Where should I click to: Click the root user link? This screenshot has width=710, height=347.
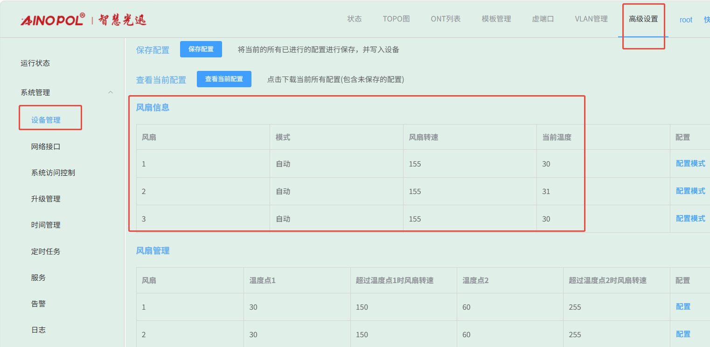point(686,20)
